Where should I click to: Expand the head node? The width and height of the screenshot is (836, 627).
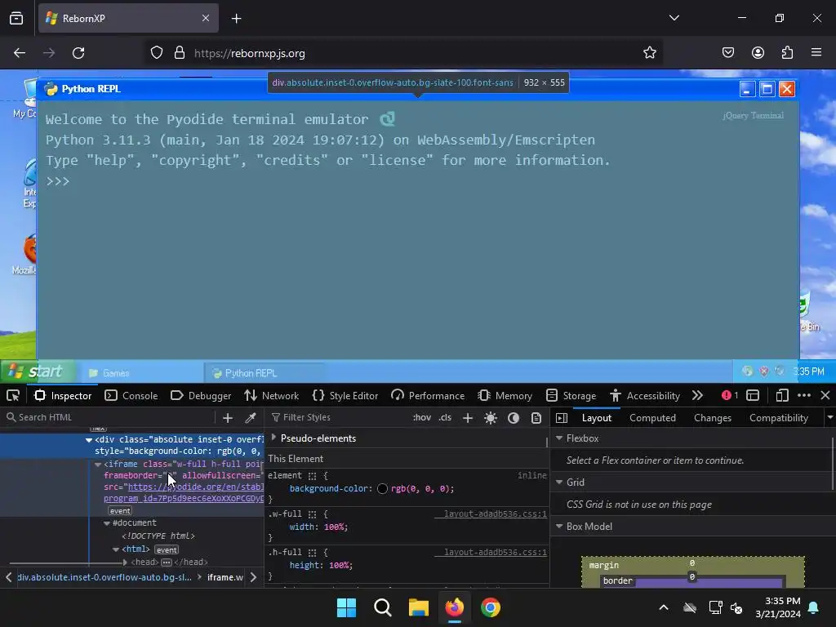125,562
